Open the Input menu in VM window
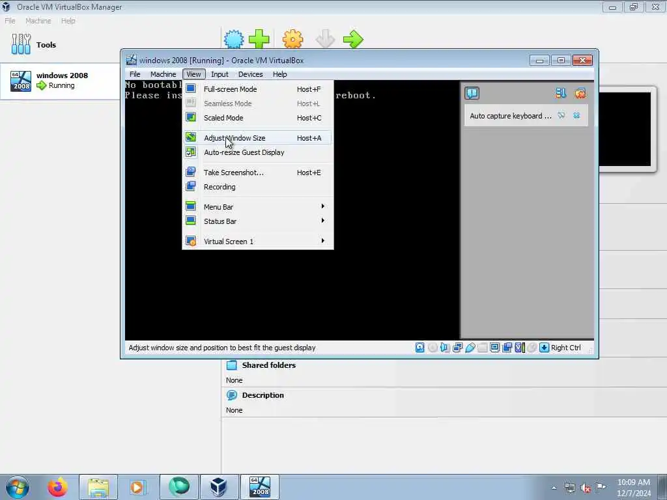667x500 pixels. pyautogui.click(x=220, y=74)
